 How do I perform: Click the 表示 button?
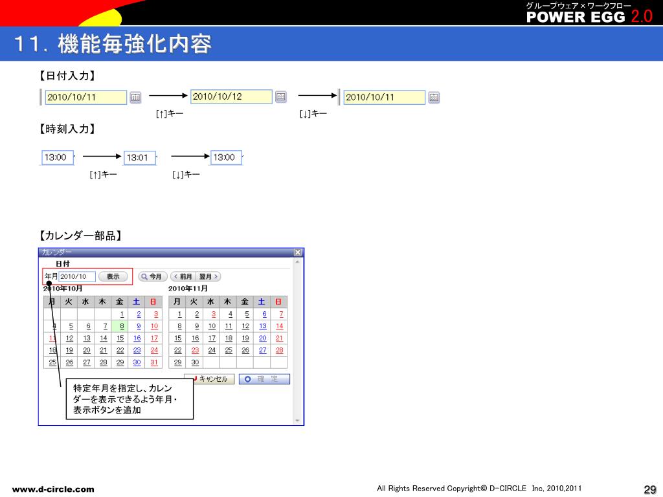pos(113,276)
